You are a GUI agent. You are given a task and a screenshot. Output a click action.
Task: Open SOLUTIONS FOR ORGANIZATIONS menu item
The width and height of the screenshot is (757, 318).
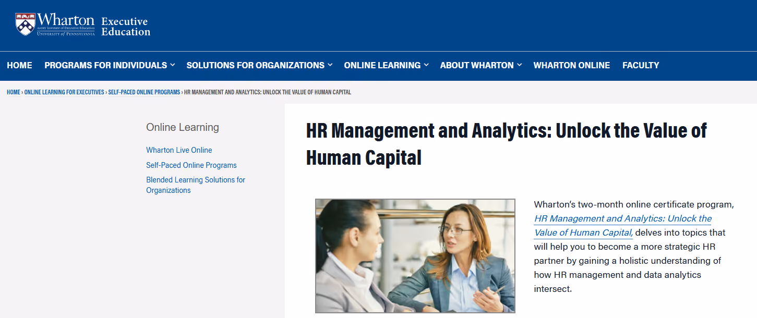click(x=256, y=65)
